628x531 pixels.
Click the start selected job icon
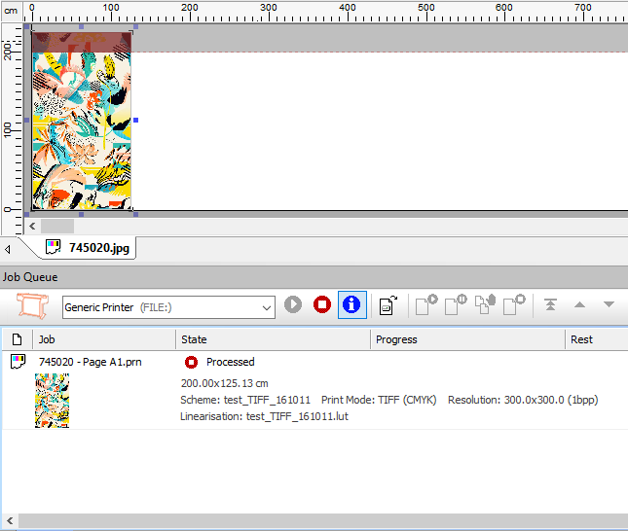coord(426,305)
